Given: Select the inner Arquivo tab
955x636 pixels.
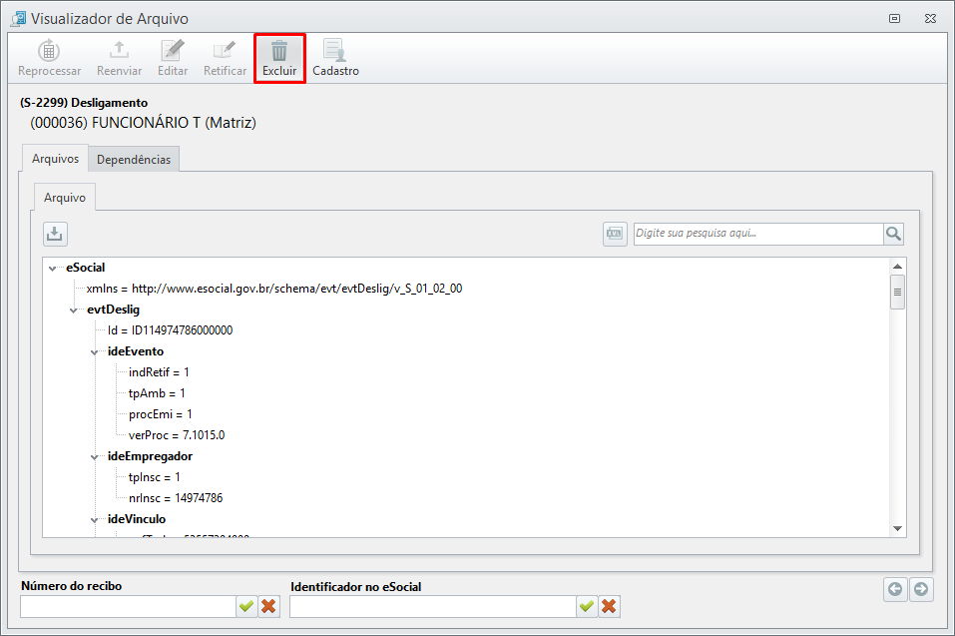Looking at the screenshot, I should (x=65, y=198).
